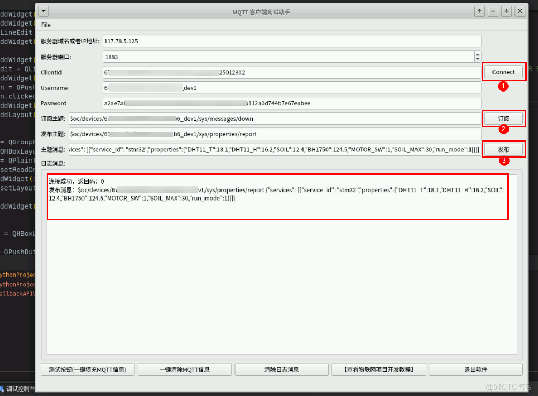
Task: Click the keep-above arrow icon in titlebar
Action: click(479, 11)
